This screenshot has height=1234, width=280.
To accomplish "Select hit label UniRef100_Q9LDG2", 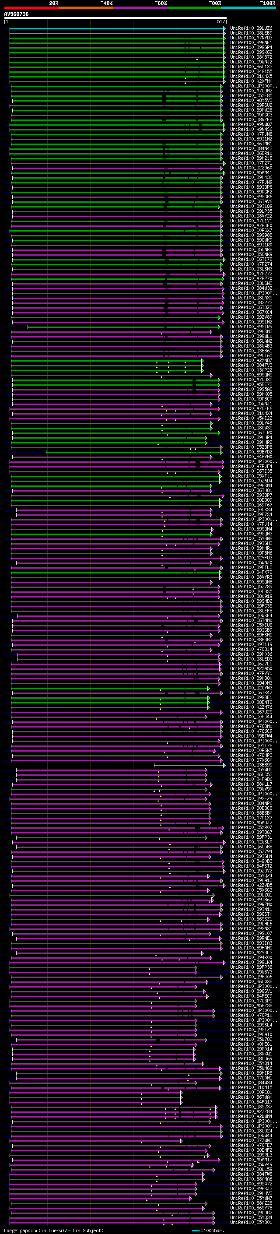I will pos(251,1213).
